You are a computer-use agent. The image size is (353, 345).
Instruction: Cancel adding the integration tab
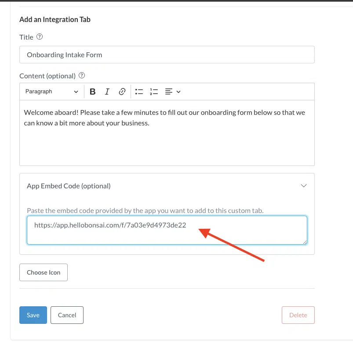click(67, 315)
